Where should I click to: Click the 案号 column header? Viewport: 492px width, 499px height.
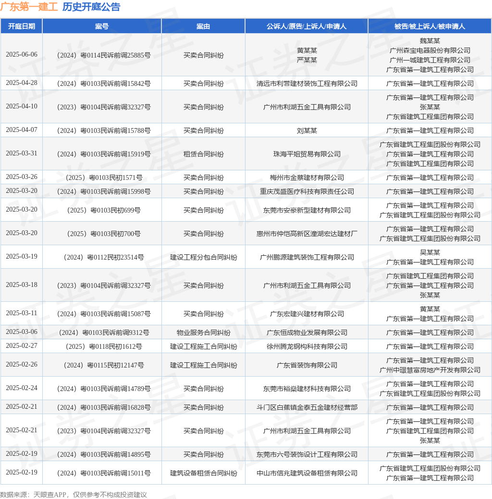(102, 26)
